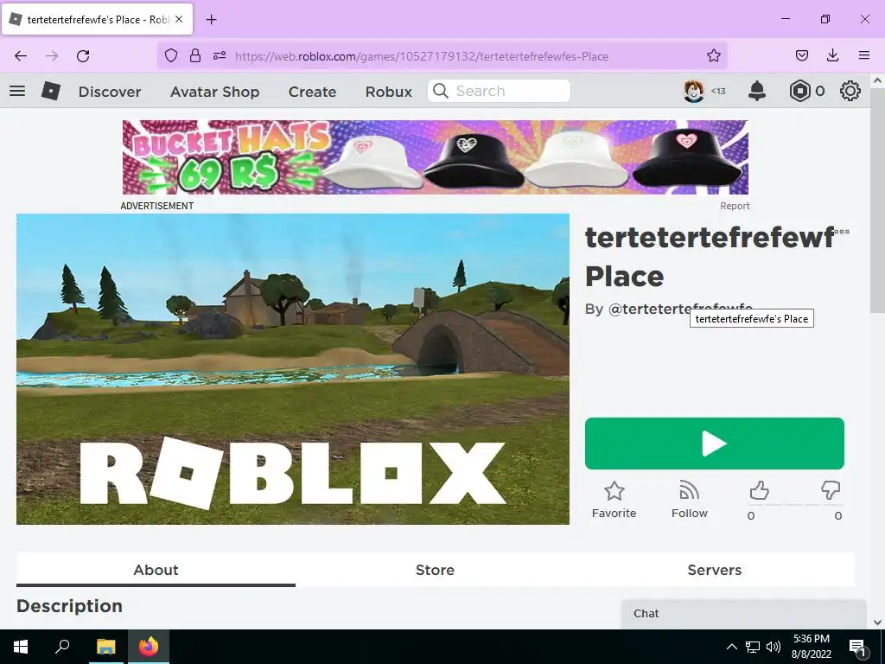Open the Robux balance icon
885x664 pixels.
[x=799, y=91]
